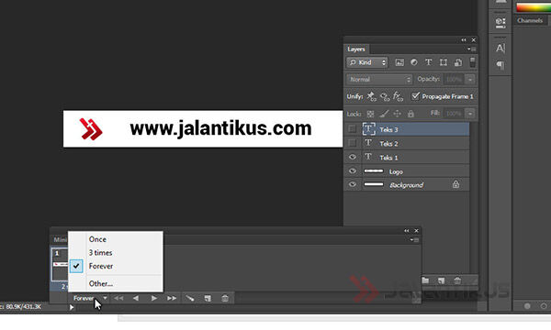Hide the Teks 1 layer

352,157
